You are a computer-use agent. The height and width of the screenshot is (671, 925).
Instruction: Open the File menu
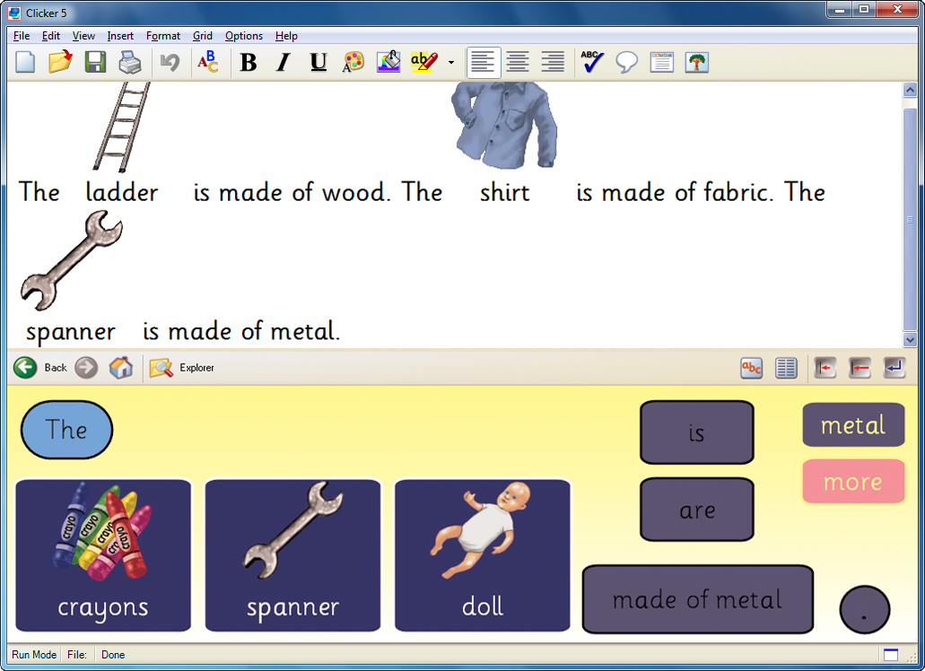[22, 35]
